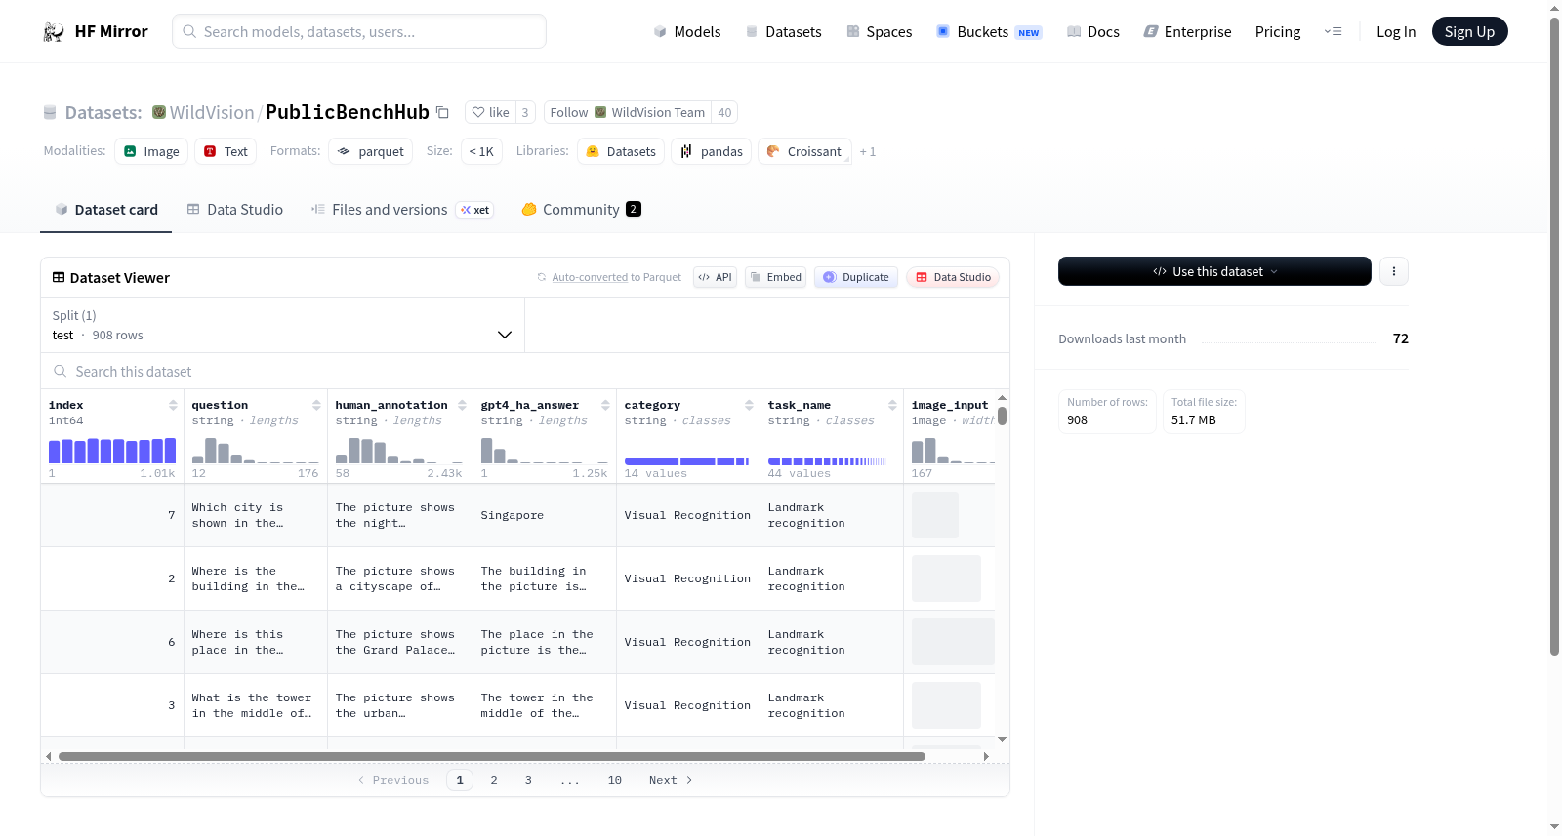Click the Sign Up button

(1469, 32)
